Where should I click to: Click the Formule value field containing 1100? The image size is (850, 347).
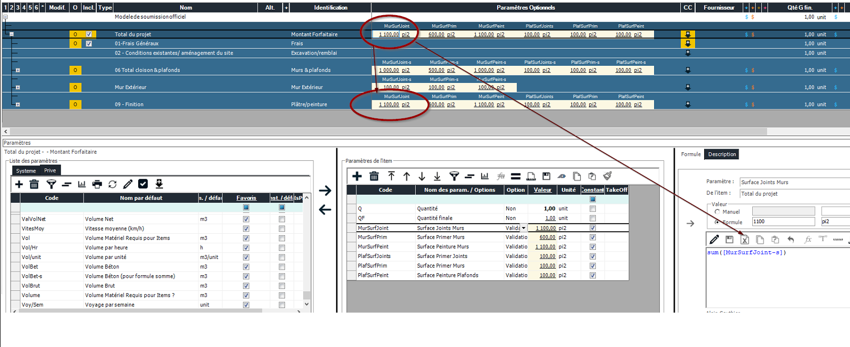pos(783,222)
